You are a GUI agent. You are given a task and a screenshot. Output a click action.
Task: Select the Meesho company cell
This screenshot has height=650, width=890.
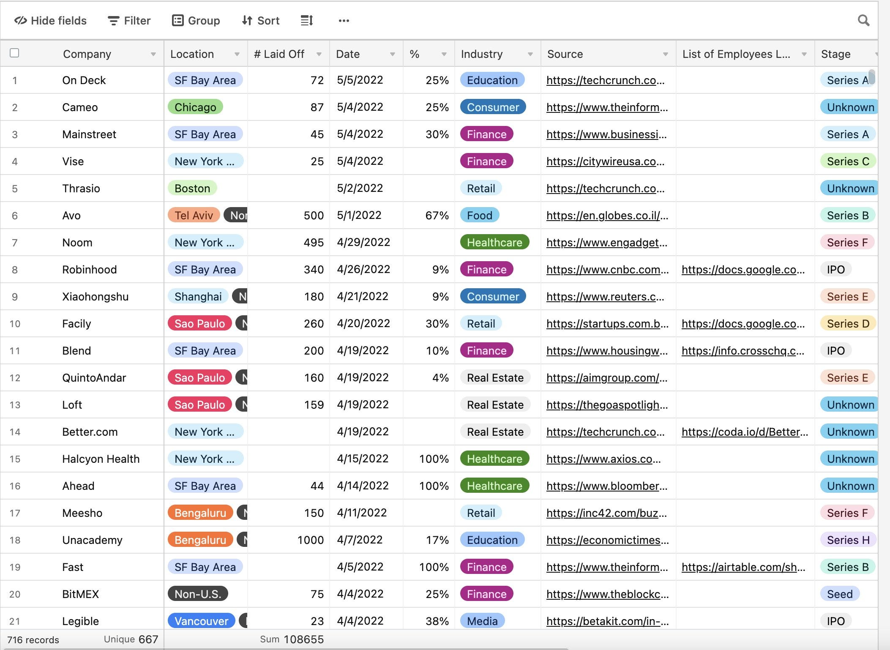82,513
